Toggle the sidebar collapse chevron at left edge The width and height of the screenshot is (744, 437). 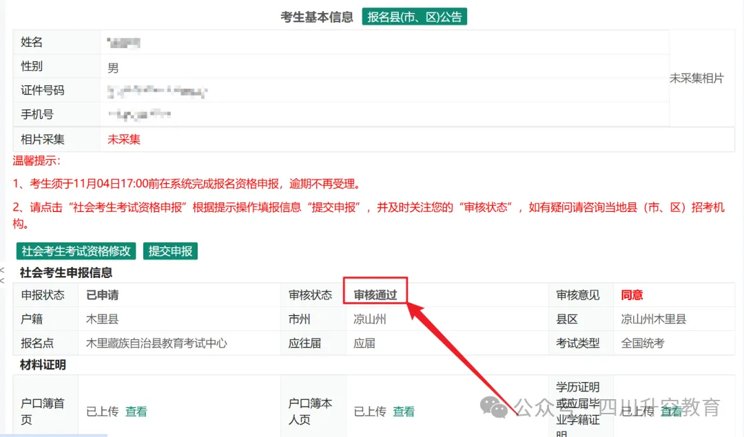point(2,275)
